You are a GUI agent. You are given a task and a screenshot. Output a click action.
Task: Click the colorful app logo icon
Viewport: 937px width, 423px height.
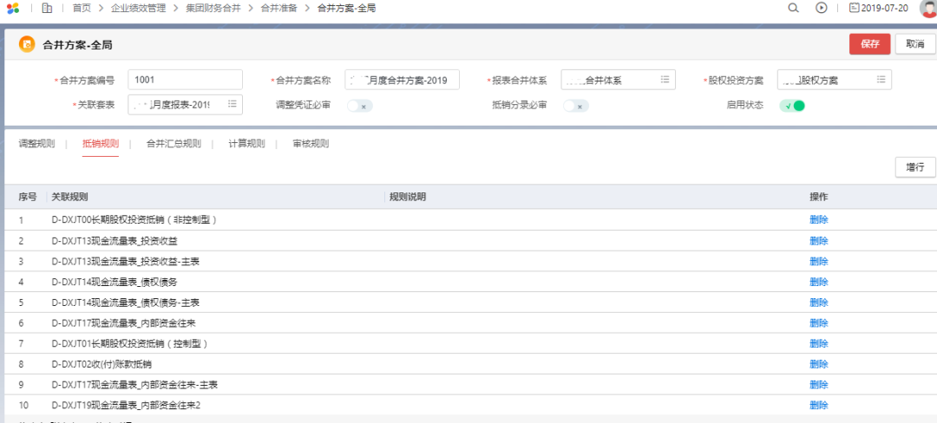click(12, 8)
